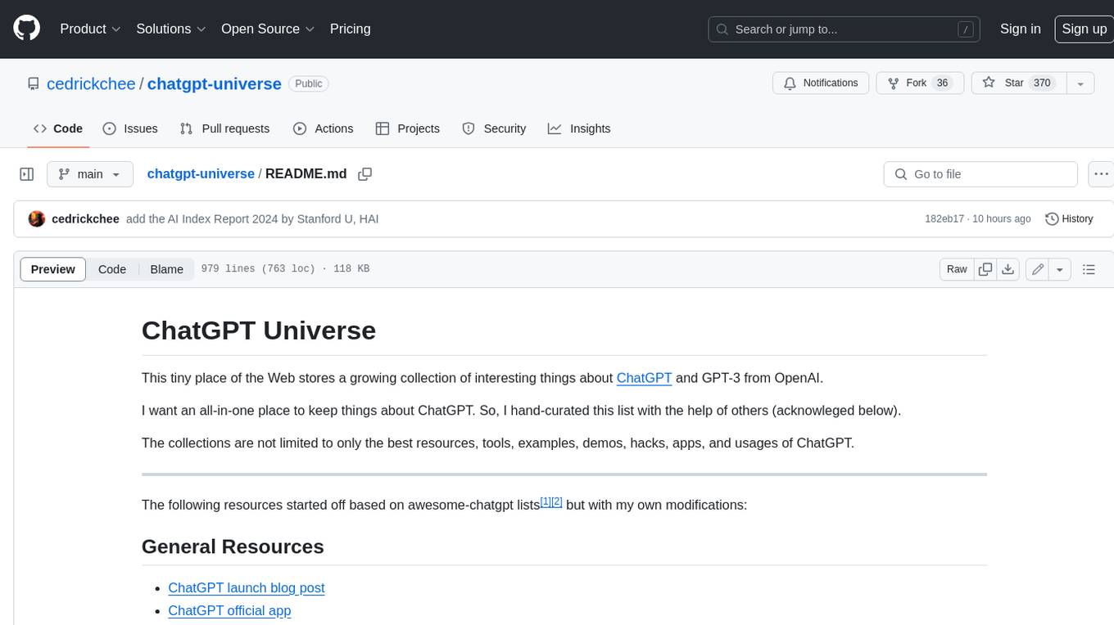Click the 979 lines file size info
The width and height of the screenshot is (1114, 625).
[x=285, y=269]
